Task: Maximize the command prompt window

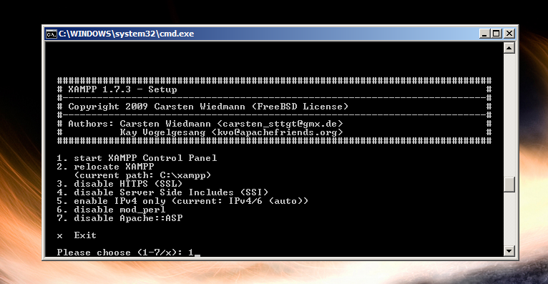Action: [x=496, y=34]
